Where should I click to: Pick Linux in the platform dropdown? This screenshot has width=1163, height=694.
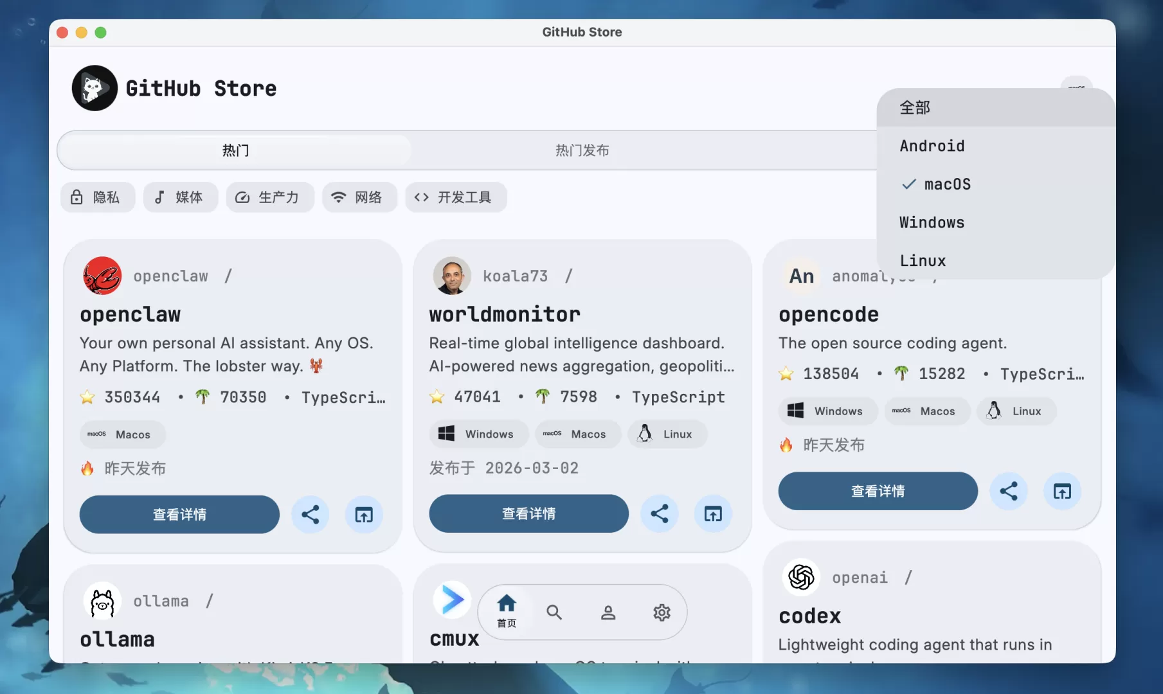click(923, 260)
